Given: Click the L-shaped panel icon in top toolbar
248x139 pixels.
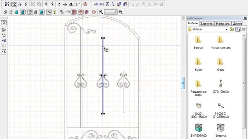Looking at the screenshot, I should [x=78, y=4].
